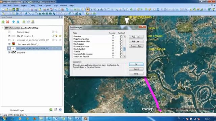Move layer up with blue up arrow
The image size is (216, 121).
pyautogui.click(x=13, y=22)
